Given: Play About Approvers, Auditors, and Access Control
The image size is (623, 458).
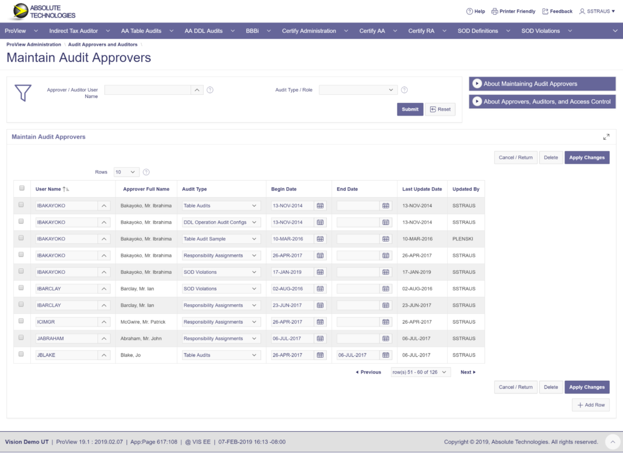Looking at the screenshot, I should tap(477, 102).
